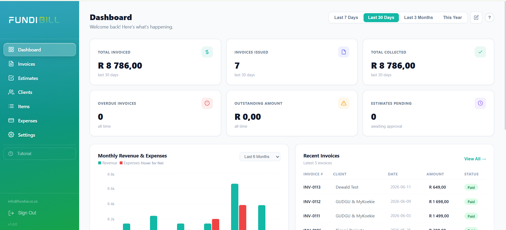Open Items from the sidebar
Screen dimensions: 506x230
(x=40, y=107)
